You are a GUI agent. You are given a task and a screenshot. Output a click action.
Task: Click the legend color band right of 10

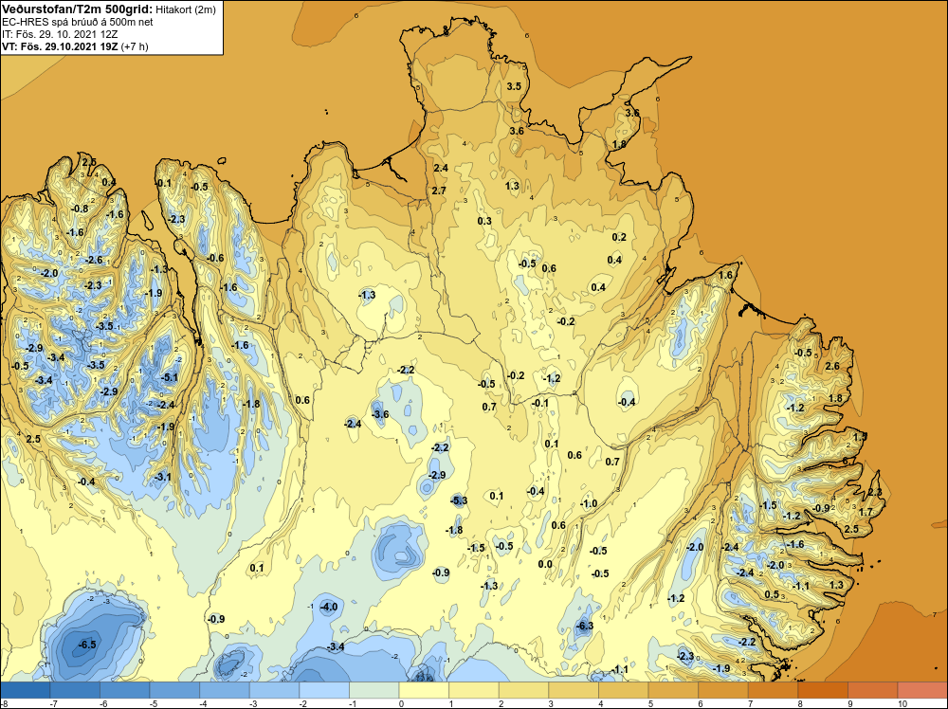[922, 690]
